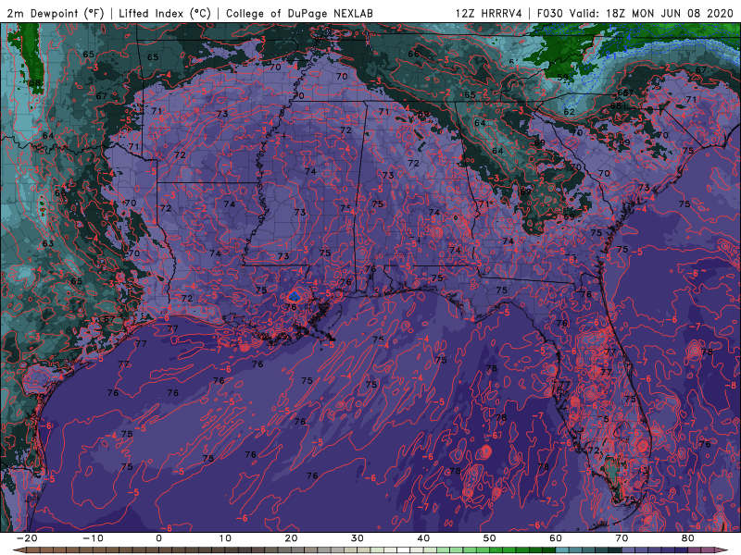
Task: Click the 'F030 Valid: 18Z MON JUN 08 2020' text
Action: point(635,13)
